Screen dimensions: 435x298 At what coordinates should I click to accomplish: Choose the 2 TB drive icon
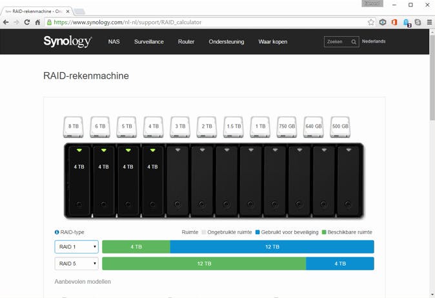tap(207, 126)
